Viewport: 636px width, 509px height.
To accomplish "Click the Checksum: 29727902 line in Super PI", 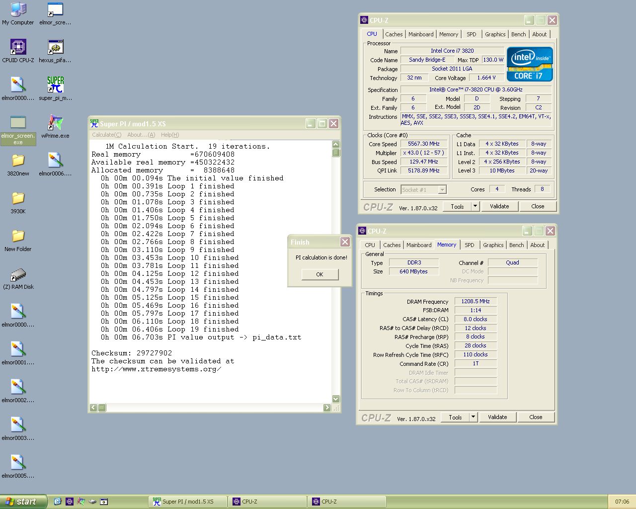I will click(x=132, y=353).
